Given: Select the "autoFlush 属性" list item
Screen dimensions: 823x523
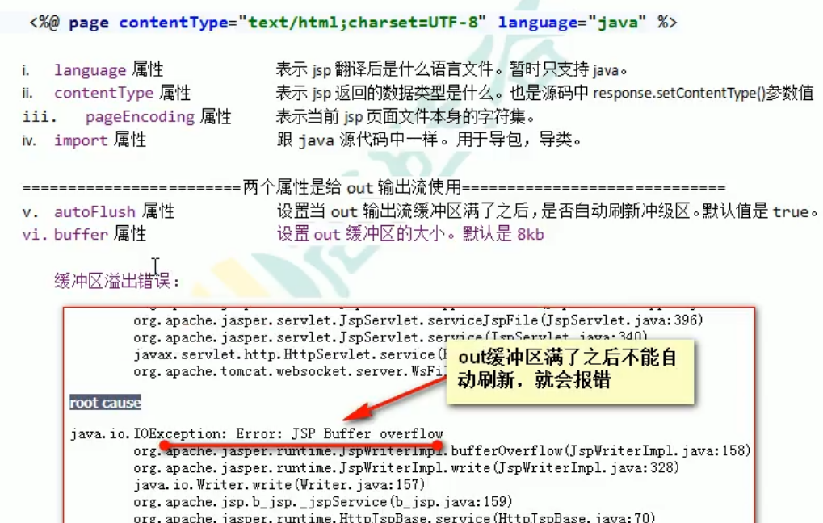Looking at the screenshot, I should 114,211.
